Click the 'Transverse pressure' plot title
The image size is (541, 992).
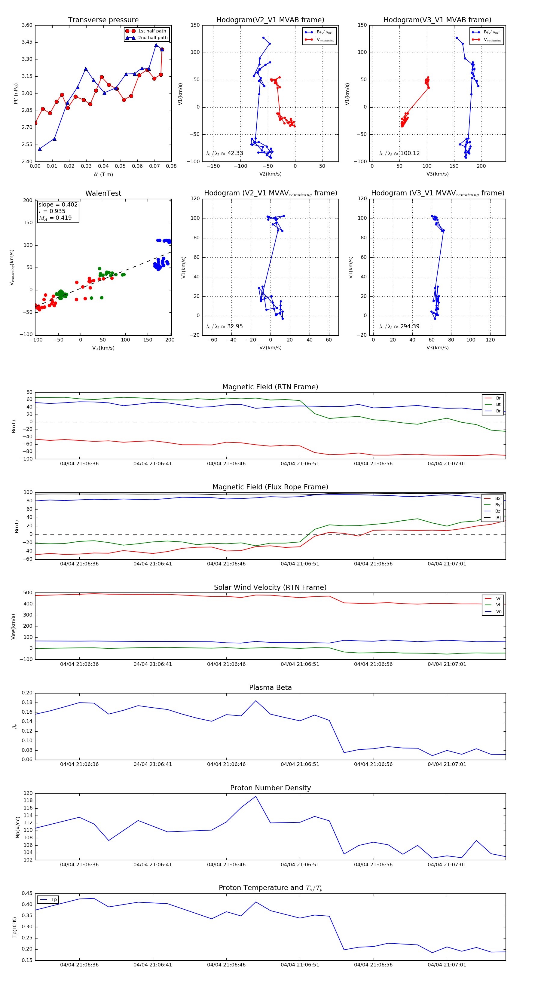[x=103, y=20]
